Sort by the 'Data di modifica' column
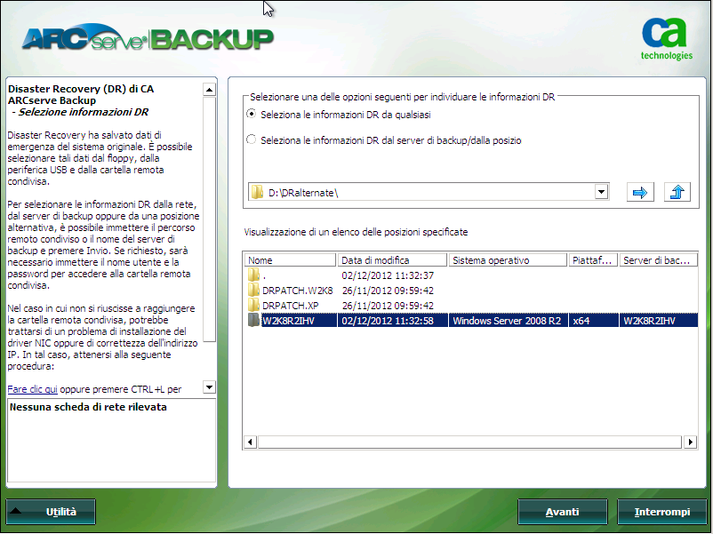Screen dimensions: 713x534 392,260
